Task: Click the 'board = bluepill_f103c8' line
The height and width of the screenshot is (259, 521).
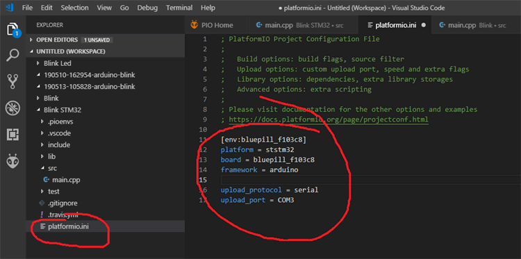Action: (x=267, y=160)
